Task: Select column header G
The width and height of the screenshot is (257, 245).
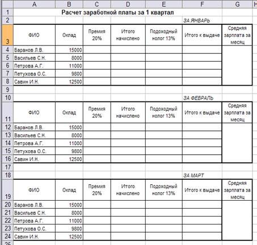Action: [237, 4]
